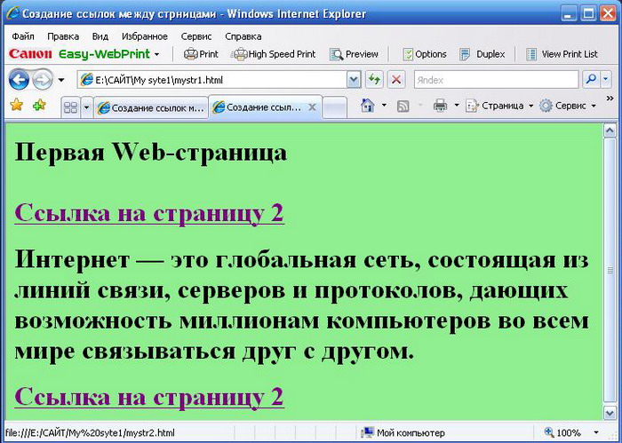Open View Print List
Screen dimensions: 622x443
point(562,54)
